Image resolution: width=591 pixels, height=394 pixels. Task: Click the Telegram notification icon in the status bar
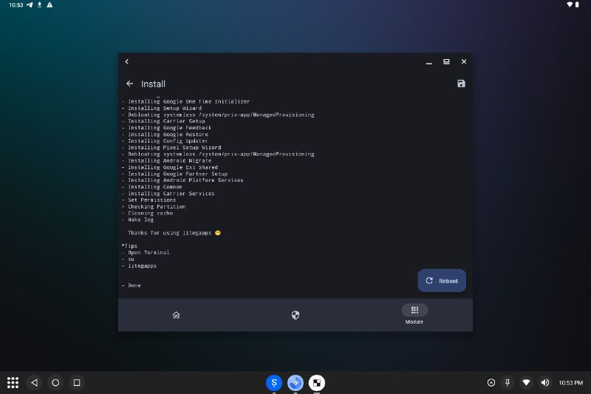pyautogui.click(x=30, y=5)
